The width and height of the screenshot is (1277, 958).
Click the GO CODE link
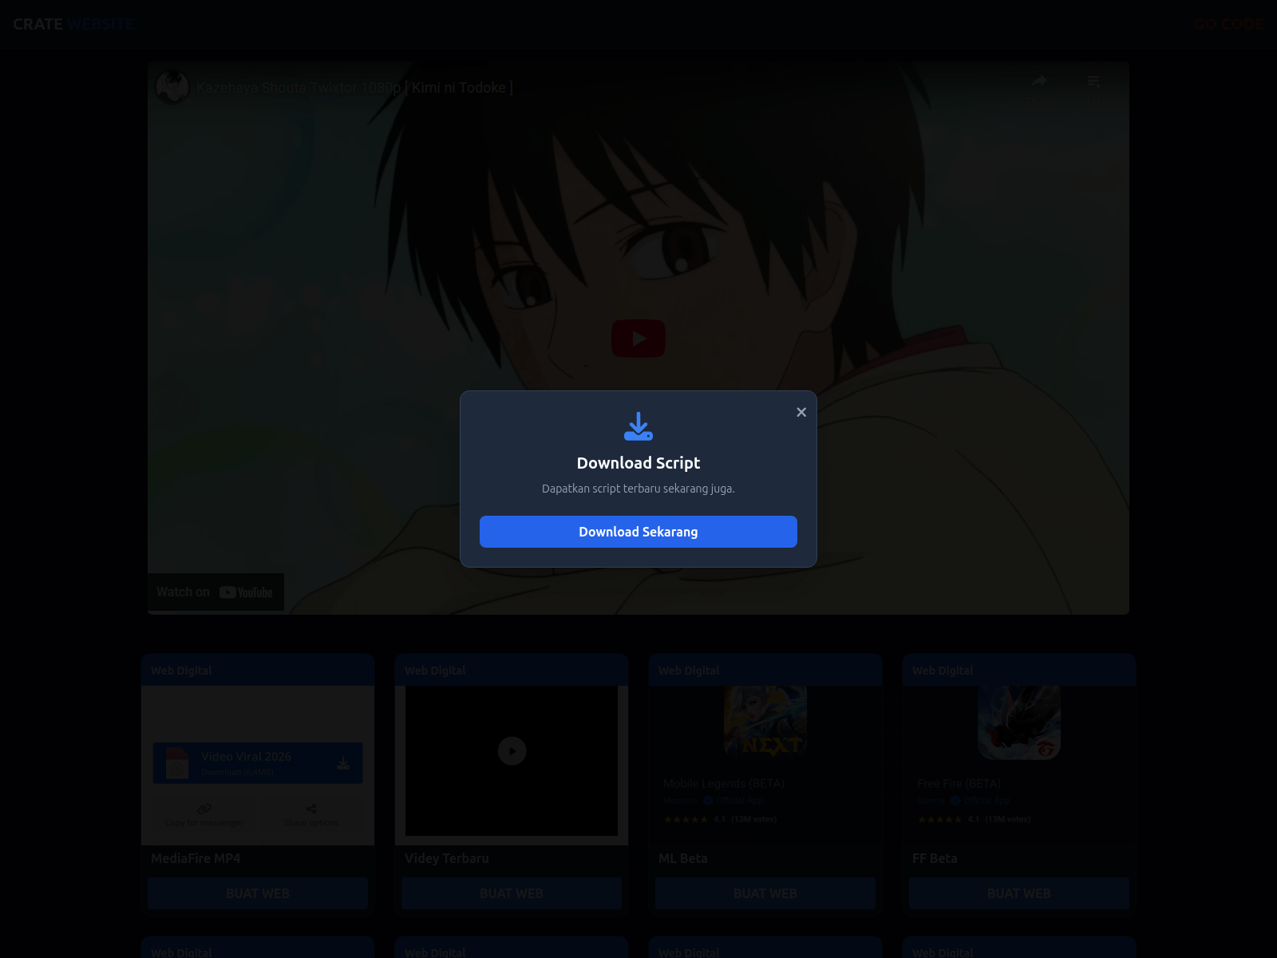(1229, 24)
